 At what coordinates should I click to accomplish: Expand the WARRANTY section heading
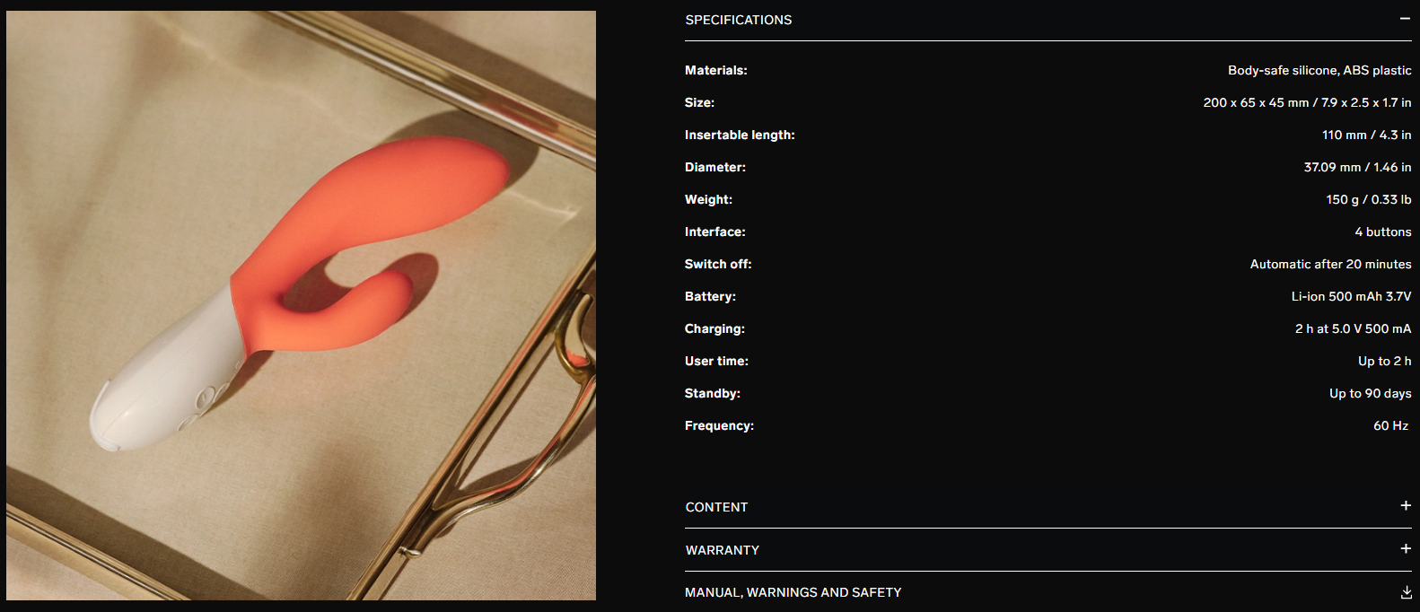723,550
